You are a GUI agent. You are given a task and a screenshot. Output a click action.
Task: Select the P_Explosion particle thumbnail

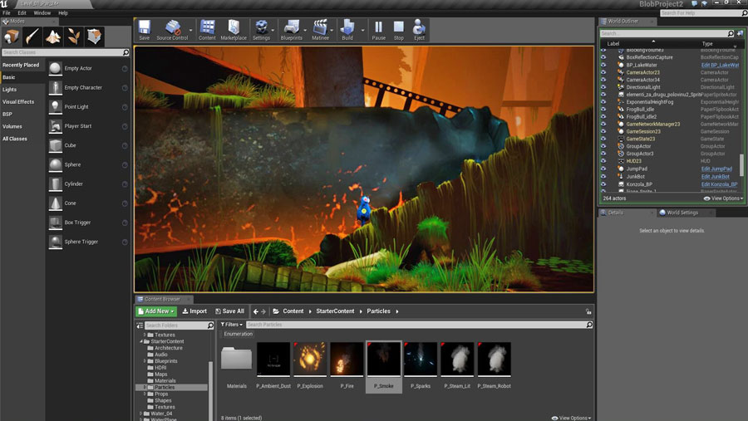click(x=310, y=359)
